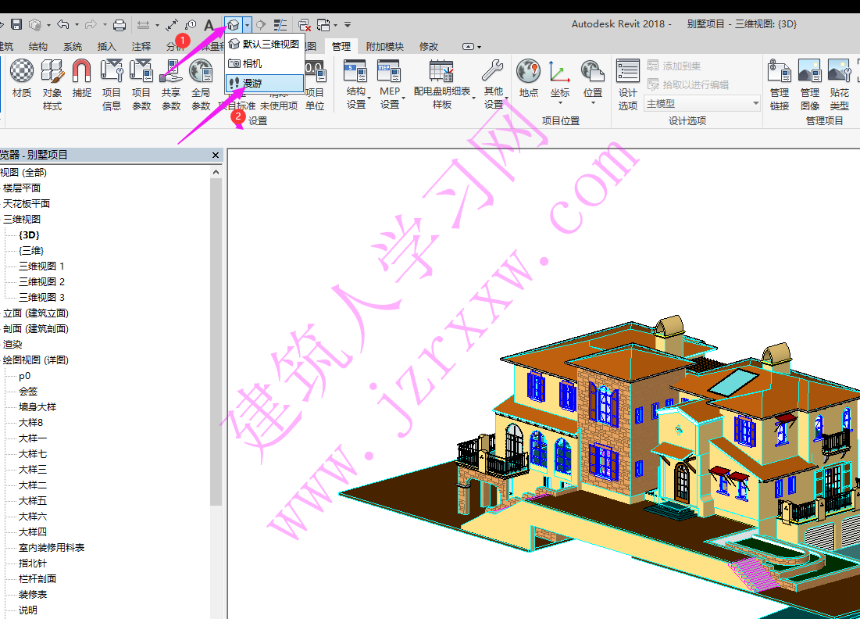Image resolution: width=860 pixels, height=619 pixels.
Task: Open the 注释 ribbon tab
Action: coord(141,47)
